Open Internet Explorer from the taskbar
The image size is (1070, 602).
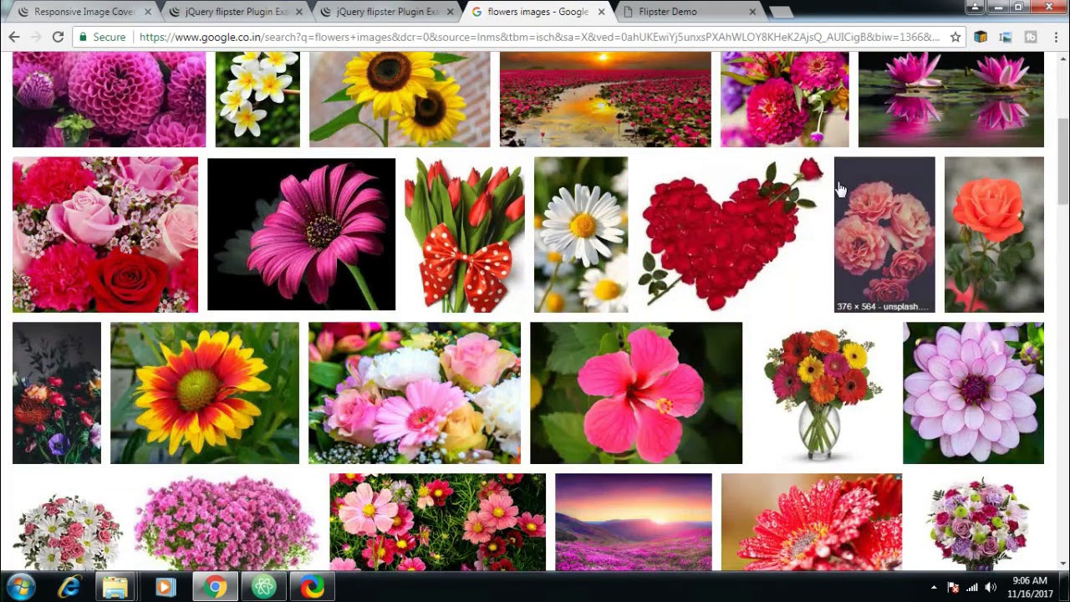[69, 587]
